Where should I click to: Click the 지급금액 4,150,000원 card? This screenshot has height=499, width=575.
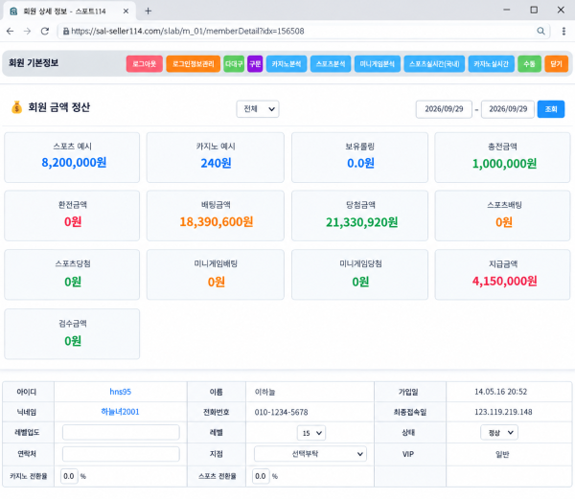point(502,275)
